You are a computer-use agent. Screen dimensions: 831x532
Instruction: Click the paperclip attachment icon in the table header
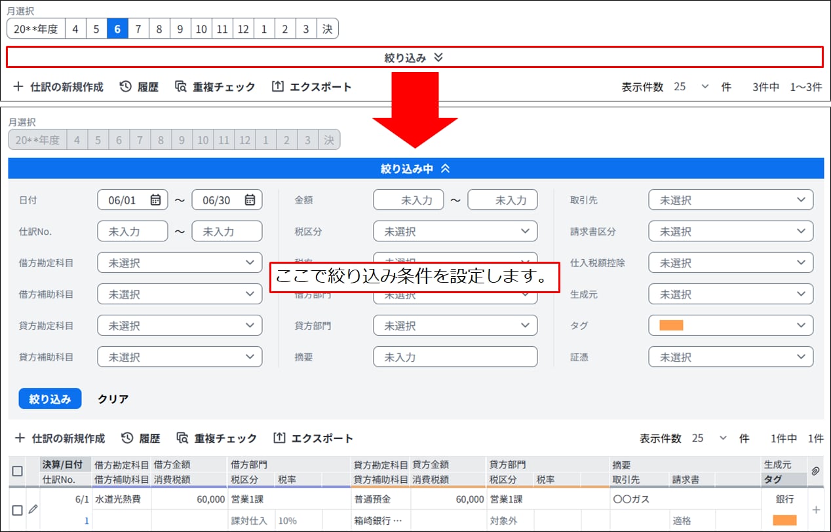pyautogui.click(x=816, y=471)
